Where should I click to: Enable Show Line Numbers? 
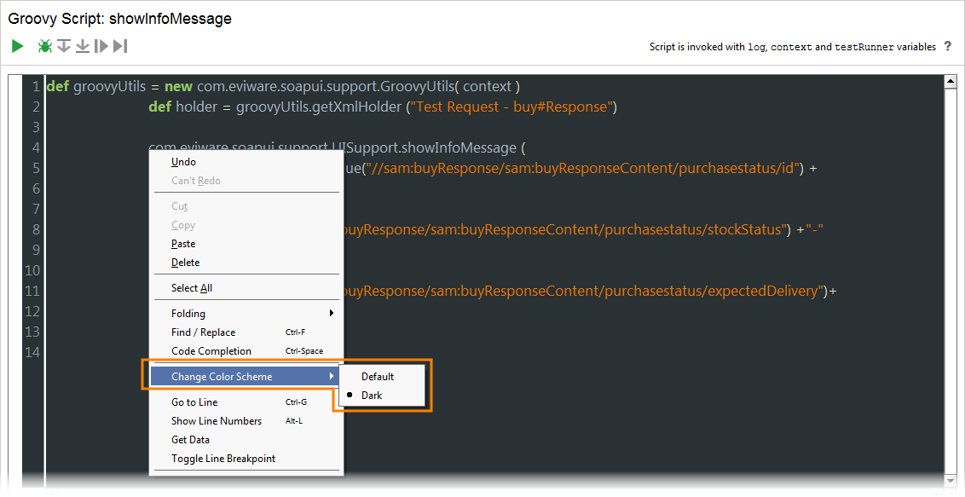[217, 420]
